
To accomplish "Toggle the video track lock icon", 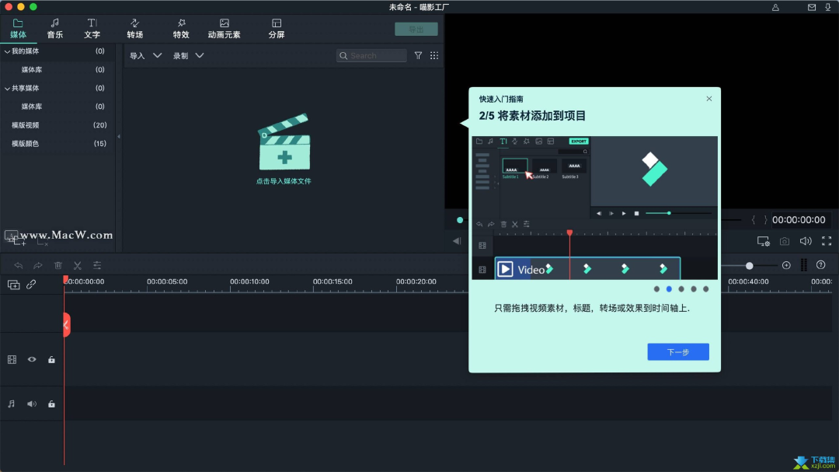I will (51, 359).
